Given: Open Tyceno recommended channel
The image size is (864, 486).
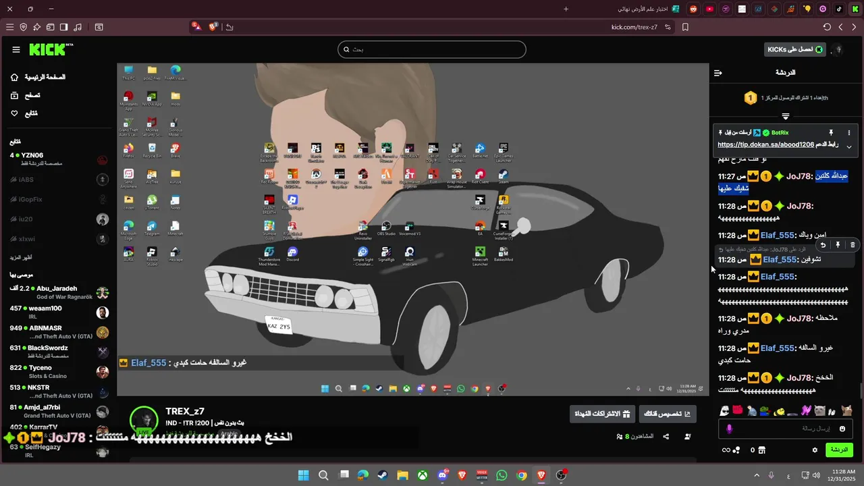Looking at the screenshot, I should click(x=58, y=372).
